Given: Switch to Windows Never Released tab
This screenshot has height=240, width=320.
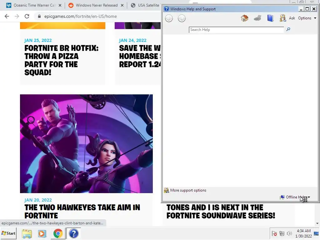Looking at the screenshot, I should click(96, 5).
